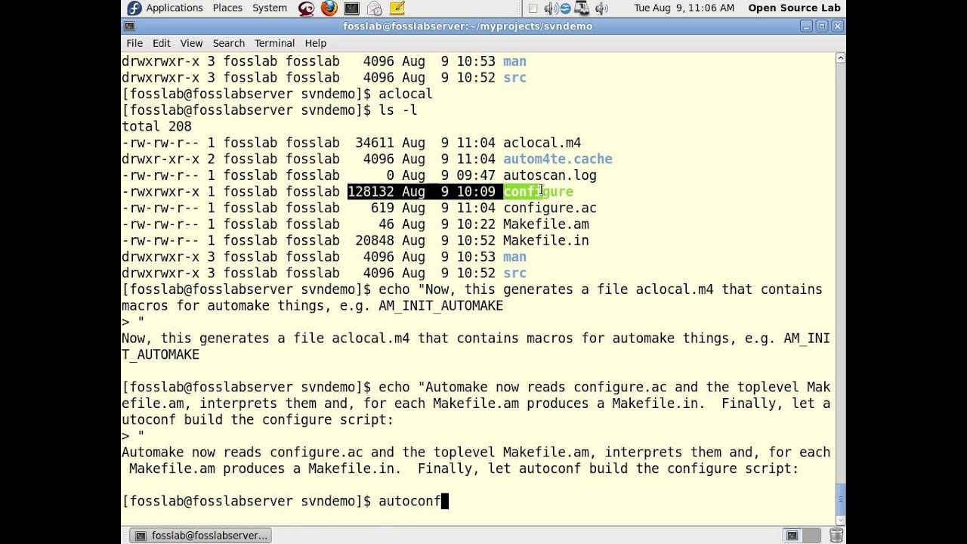Click the Makefile.in entry in the listing
The image size is (967, 544).
tap(546, 240)
